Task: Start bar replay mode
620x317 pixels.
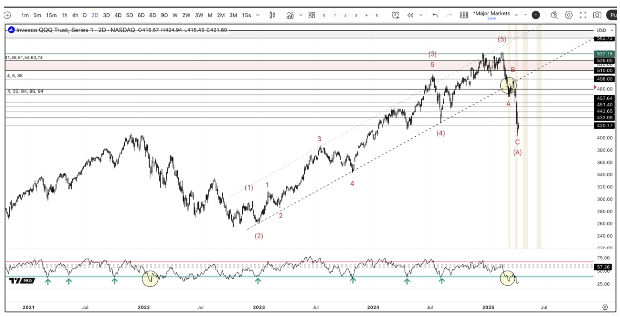Action: point(409,15)
